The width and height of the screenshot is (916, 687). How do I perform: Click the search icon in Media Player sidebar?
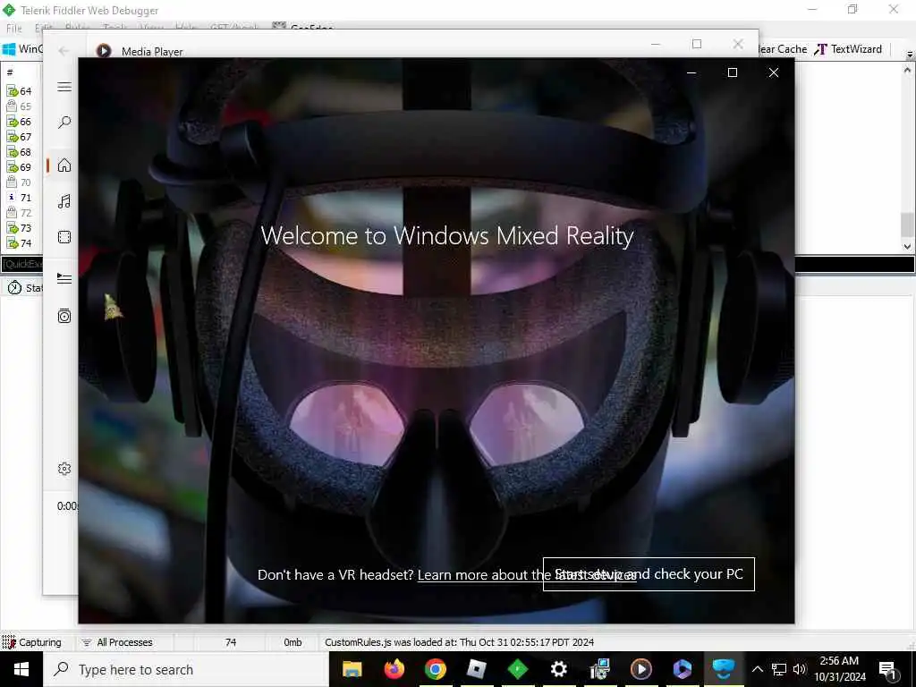tap(64, 122)
